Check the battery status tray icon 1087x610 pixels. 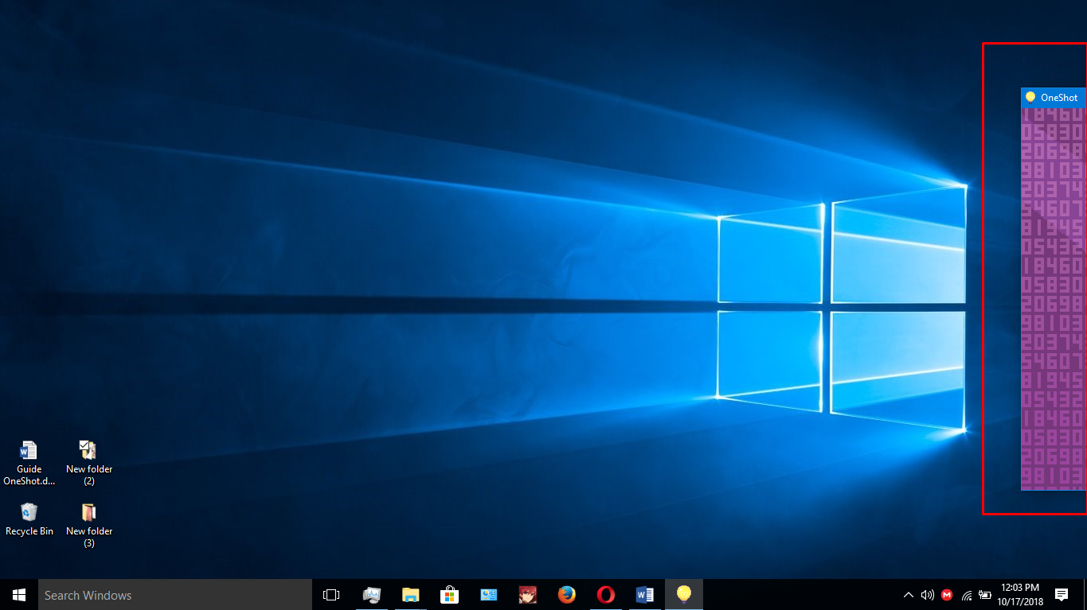pyautogui.click(x=985, y=595)
